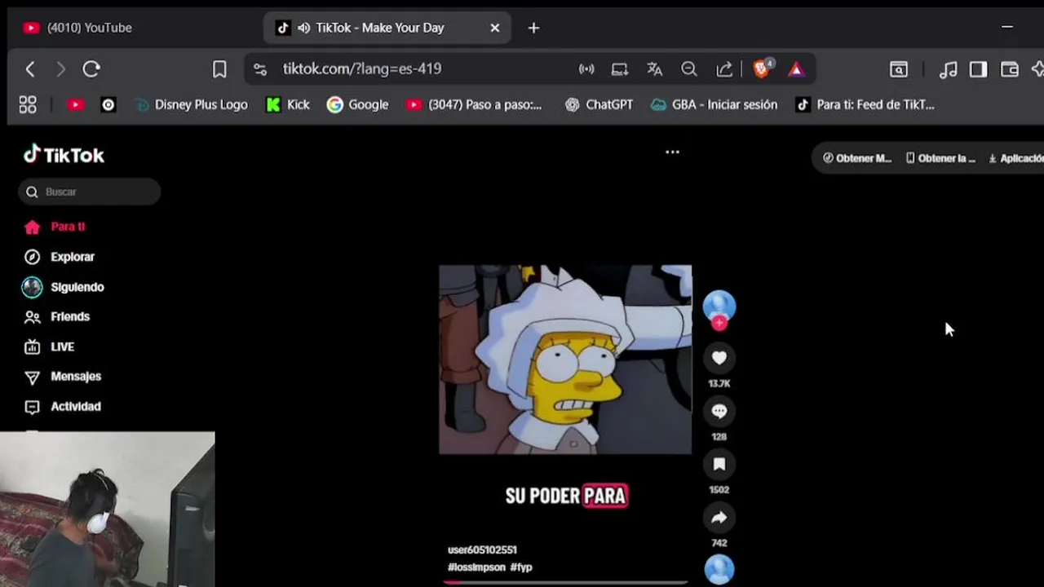Open the search tabs icon in toolbar
This screenshot has height=587, width=1044.
pos(898,69)
